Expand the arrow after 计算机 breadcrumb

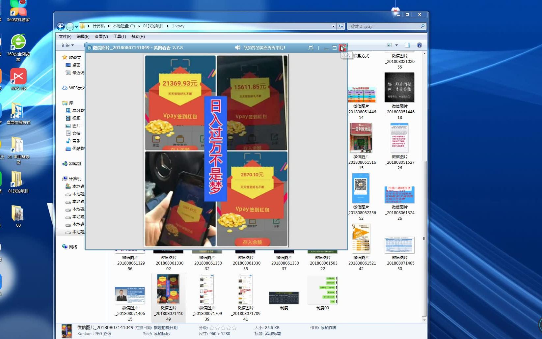(109, 26)
